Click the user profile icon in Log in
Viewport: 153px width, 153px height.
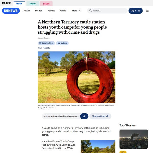click(x=139, y=11)
